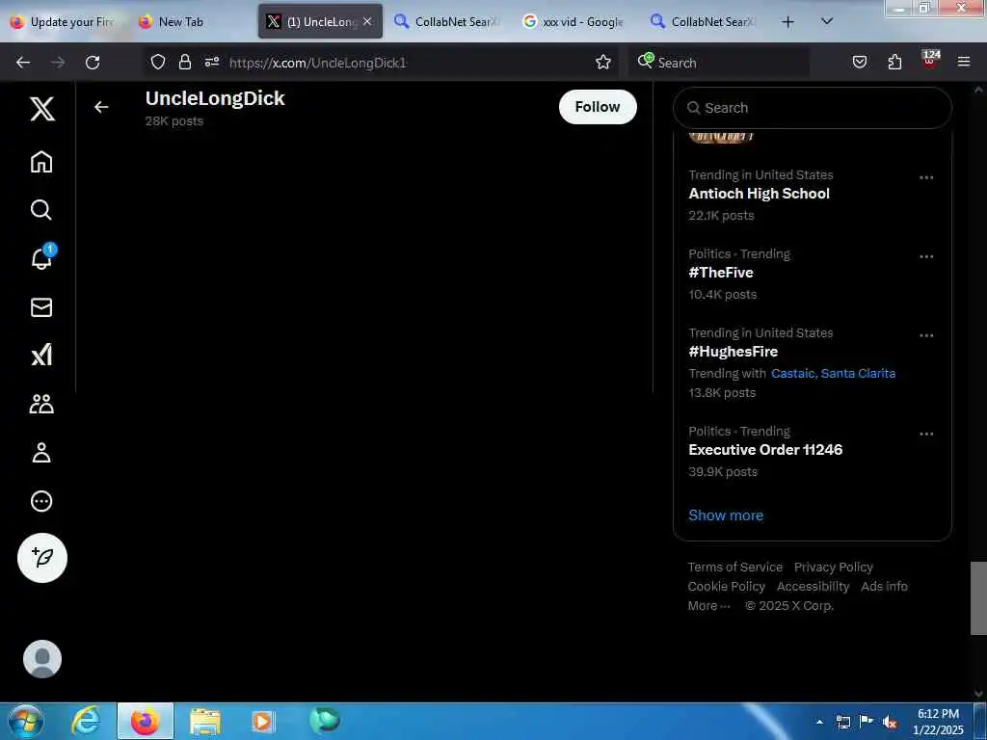Click Show more under trends

pyautogui.click(x=726, y=515)
